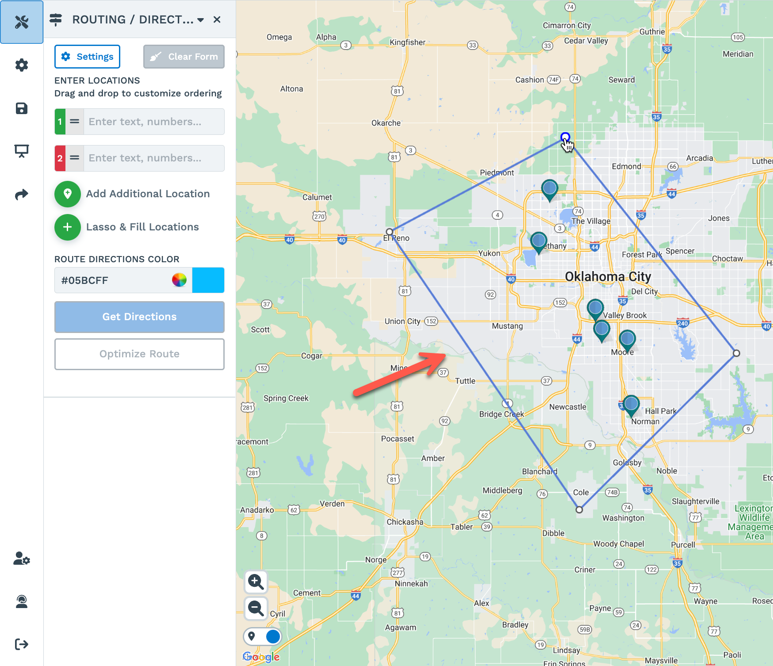Click drag handle for location 1
This screenshot has height=666, width=773.
(75, 122)
